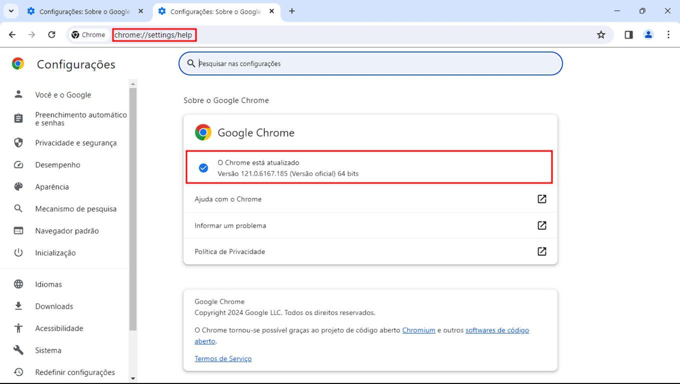
Task: Click the Informar um problema open icon
Action: 542,225
